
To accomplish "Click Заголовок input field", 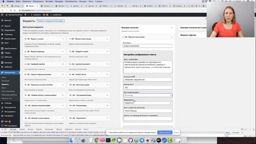I will pyautogui.click(x=148, y=46).
